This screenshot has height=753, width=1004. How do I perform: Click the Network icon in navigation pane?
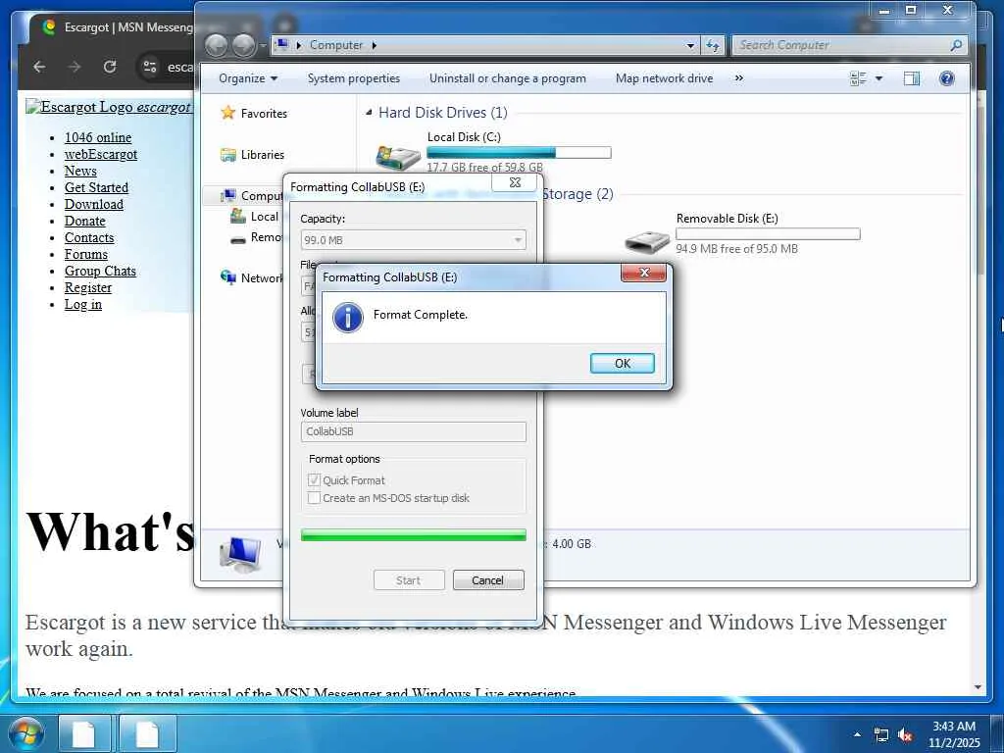pyautogui.click(x=227, y=277)
